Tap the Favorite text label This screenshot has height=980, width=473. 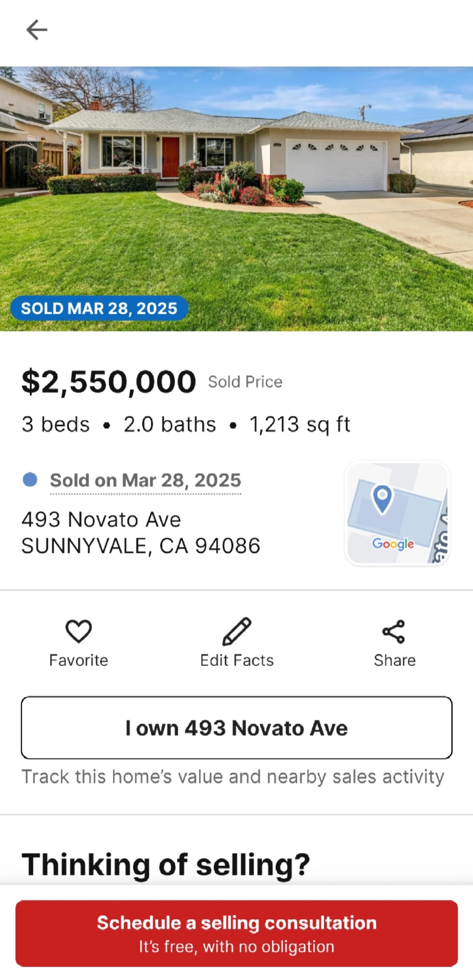pyautogui.click(x=78, y=660)
